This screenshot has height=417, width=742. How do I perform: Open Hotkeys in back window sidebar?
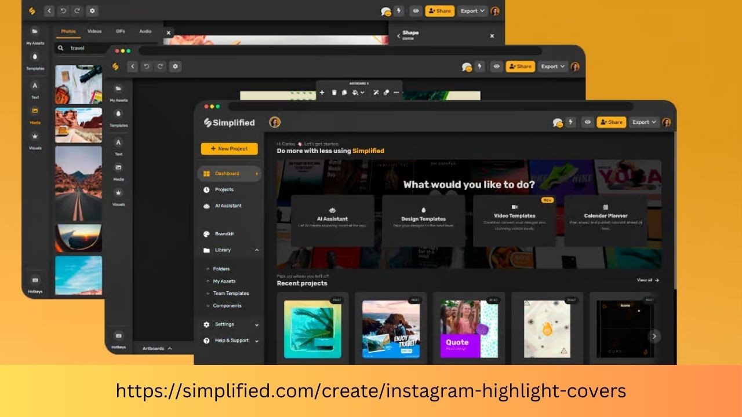coord(35,284)
